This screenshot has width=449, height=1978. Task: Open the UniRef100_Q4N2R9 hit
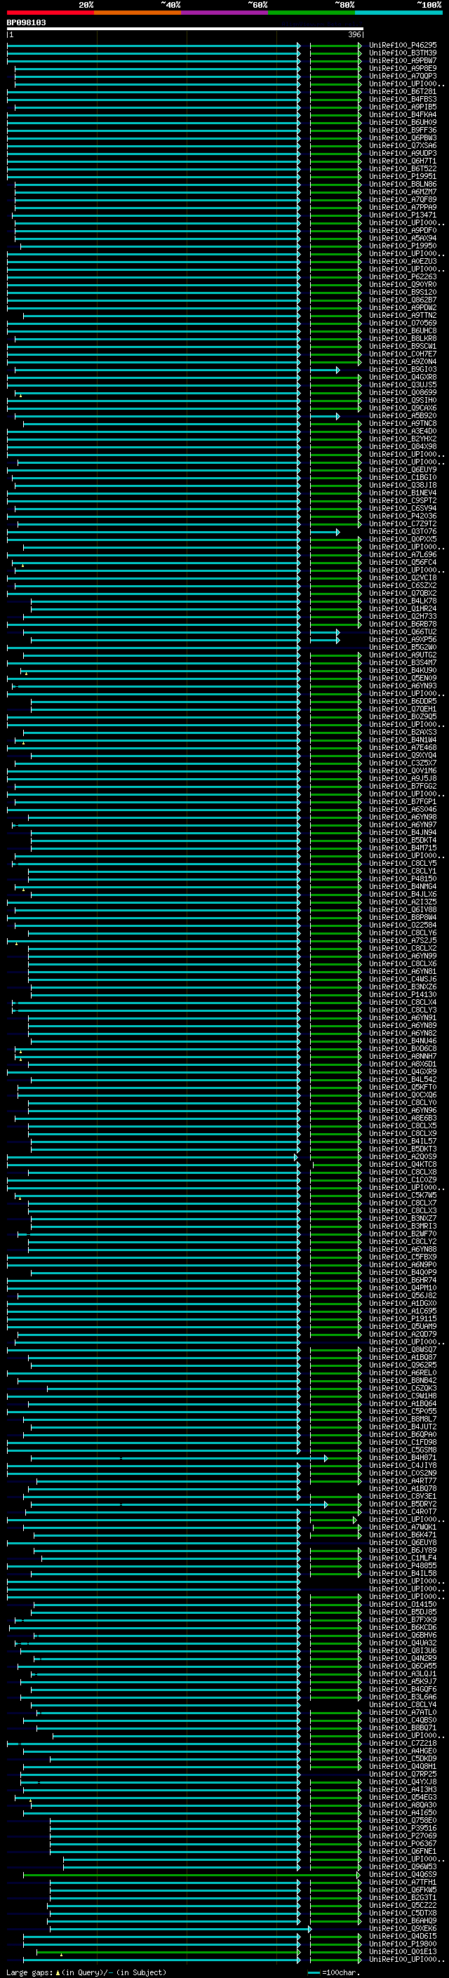[x=403, y=1658]
